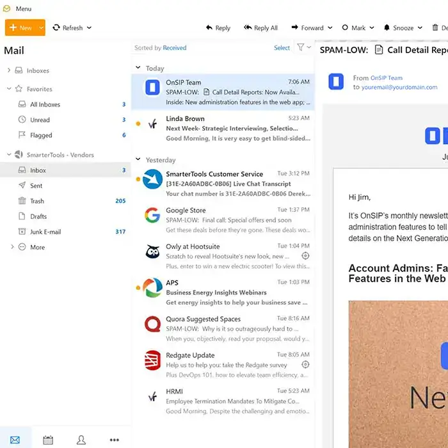Viewport: 448px width, 448px height.
Task: Click the Favorites star icon
Action: 19,88
